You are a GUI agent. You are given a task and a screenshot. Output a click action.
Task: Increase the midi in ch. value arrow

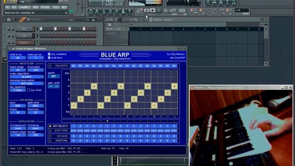tap(24, 58)
